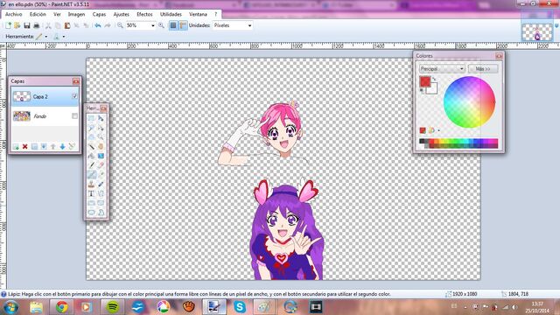Open Google Chrome from taskbar
This screenshot has width=560, height=315.
pyautogui.click(x=62, y=306)
